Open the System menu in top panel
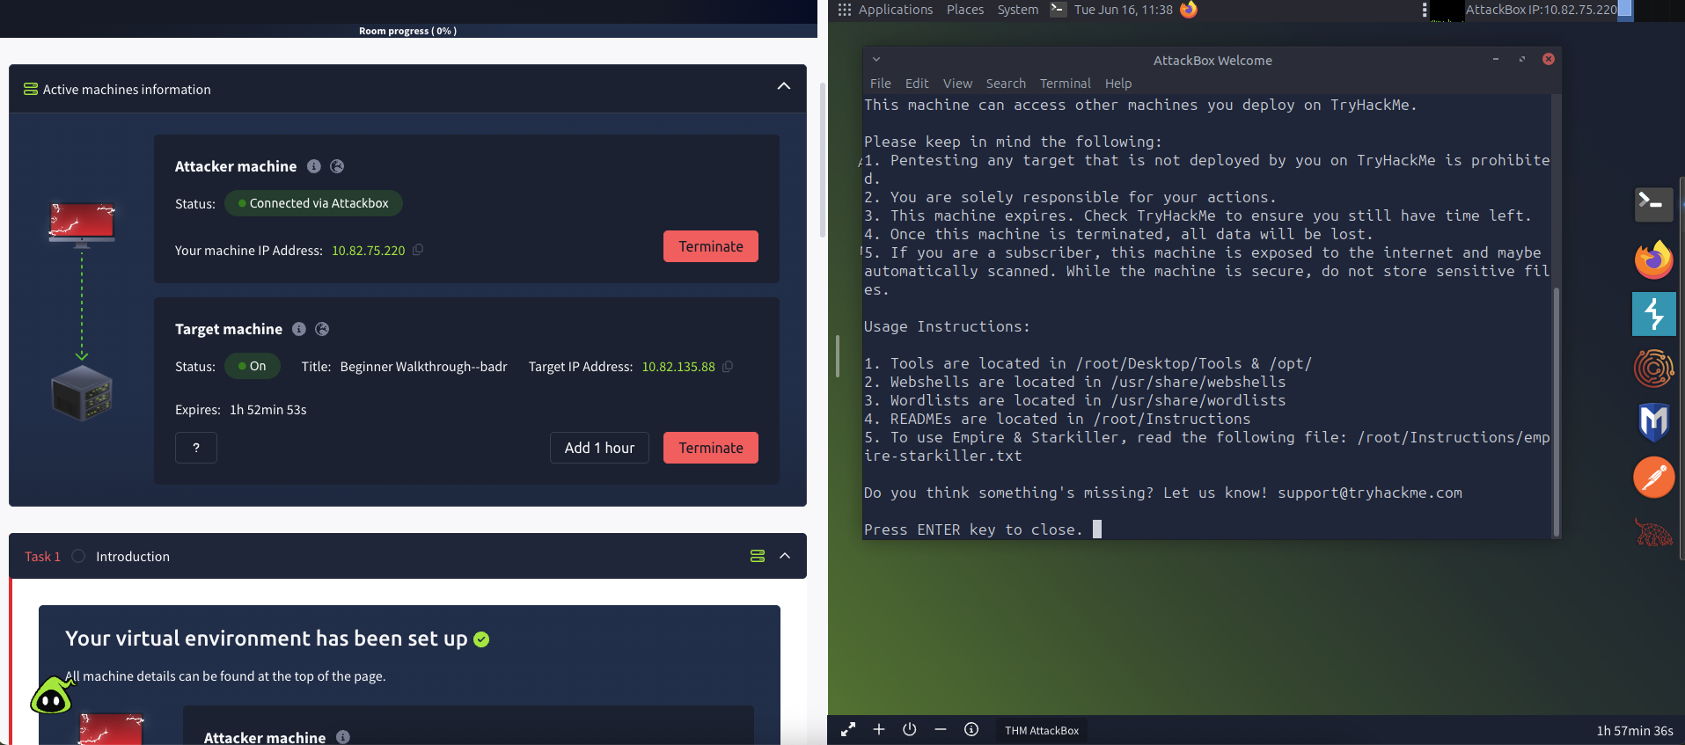Screen dimensions: 1685x745 (x=1017, y=10)
